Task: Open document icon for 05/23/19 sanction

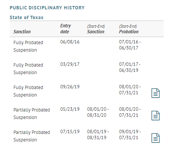Action: [x=155, y=116]
